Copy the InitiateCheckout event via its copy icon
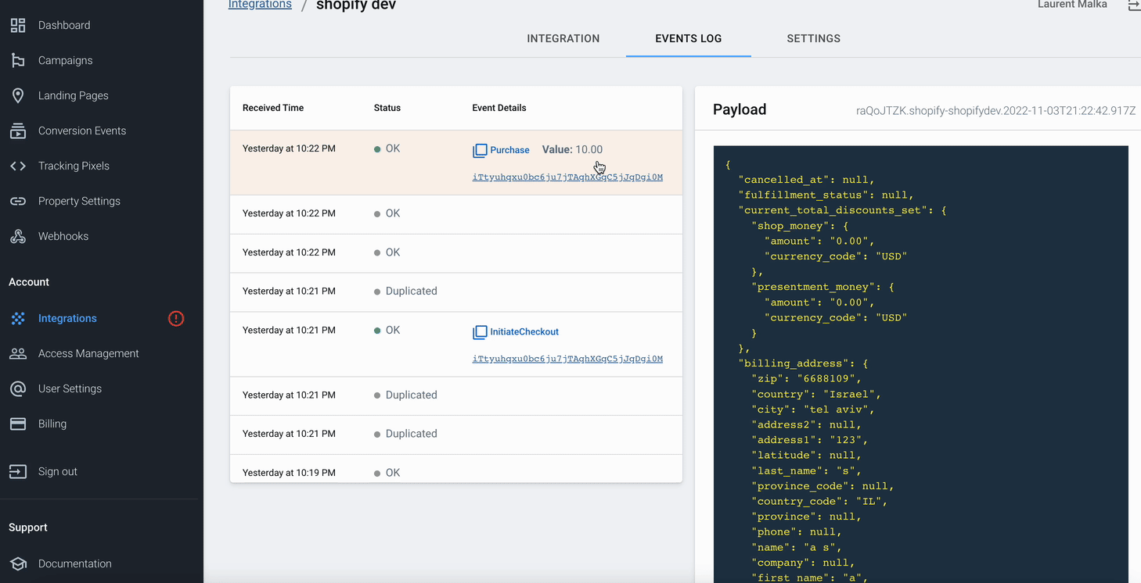1141x583 pixels. pyautogui.click(x=480, y=332)
